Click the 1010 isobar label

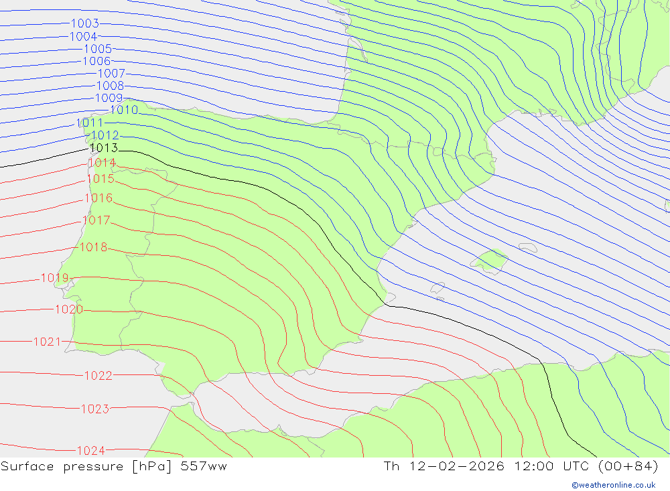(124, 111)
